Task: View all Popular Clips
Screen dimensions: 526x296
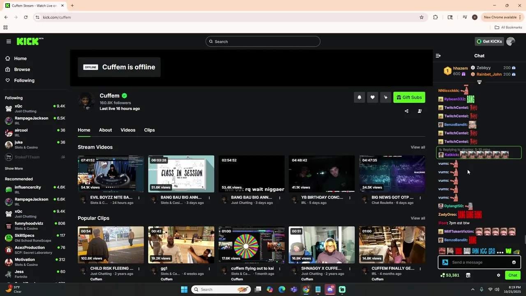Action: [x=418, y=218]
